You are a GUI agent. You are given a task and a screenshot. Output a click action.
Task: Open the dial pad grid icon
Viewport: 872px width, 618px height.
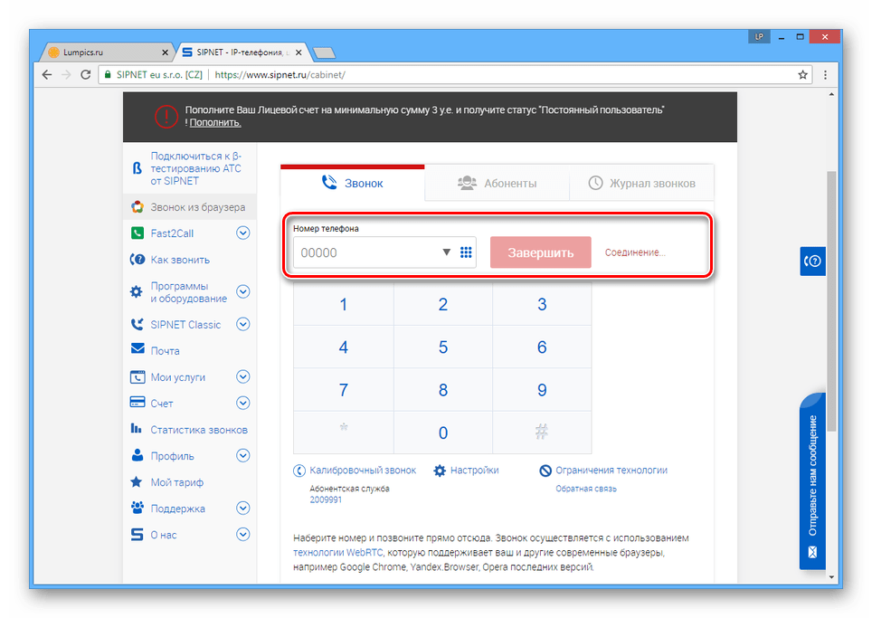tap(466, 252)
